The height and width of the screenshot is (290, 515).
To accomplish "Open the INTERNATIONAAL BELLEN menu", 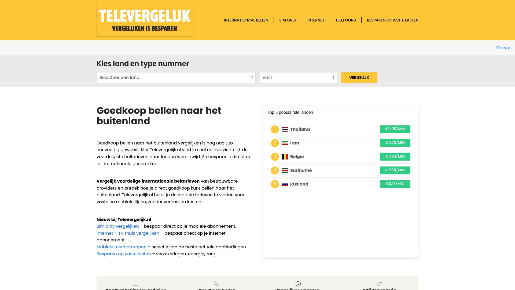I will tap(246, 20).
